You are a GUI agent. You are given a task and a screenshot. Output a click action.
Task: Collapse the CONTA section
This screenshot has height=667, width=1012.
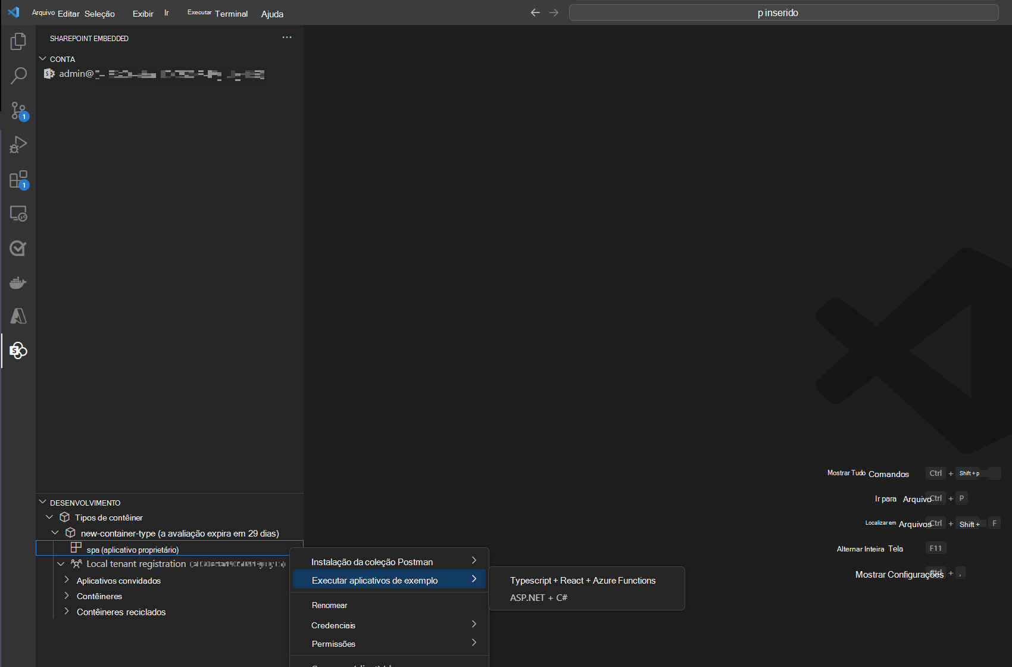coord(43,59)
